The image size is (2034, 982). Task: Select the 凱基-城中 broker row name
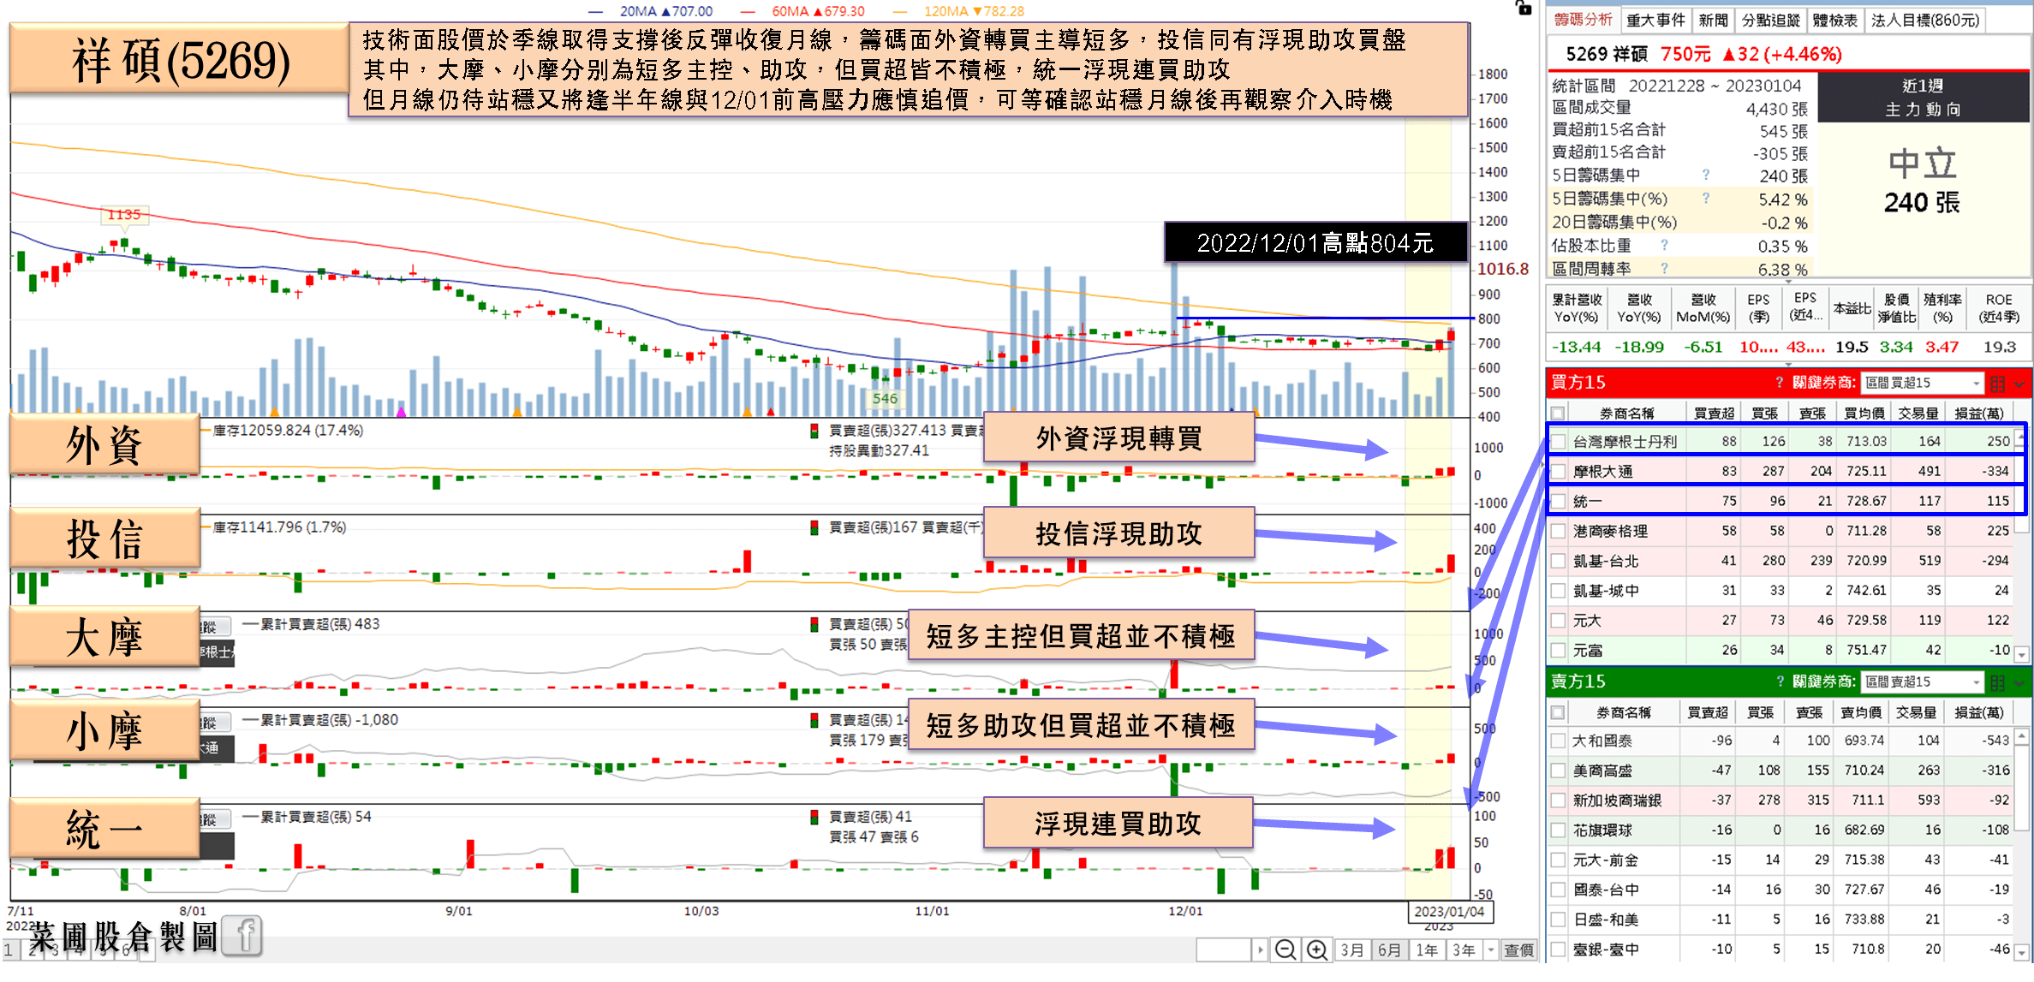coord(1605,591)
